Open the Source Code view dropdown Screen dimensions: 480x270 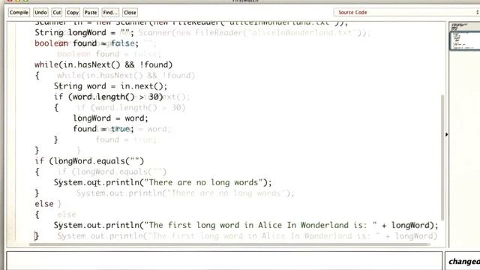(x=406, y=12)
